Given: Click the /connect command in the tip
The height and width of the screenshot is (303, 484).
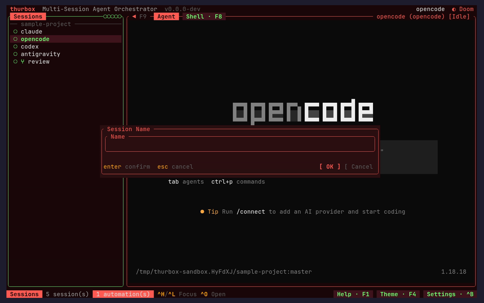Looking at the screenshot, I should click(251, 212).
